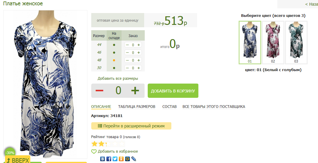The width and height of the screenshot is (318, 163).
Task: Click the Платье женское title
Action: (x=23, y=4)
